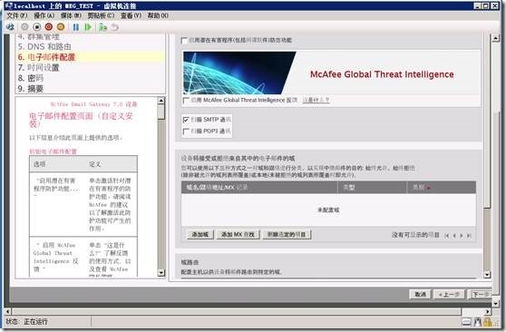
Task: Go to first page in domain list pager
Action: (x=447, y=236)
